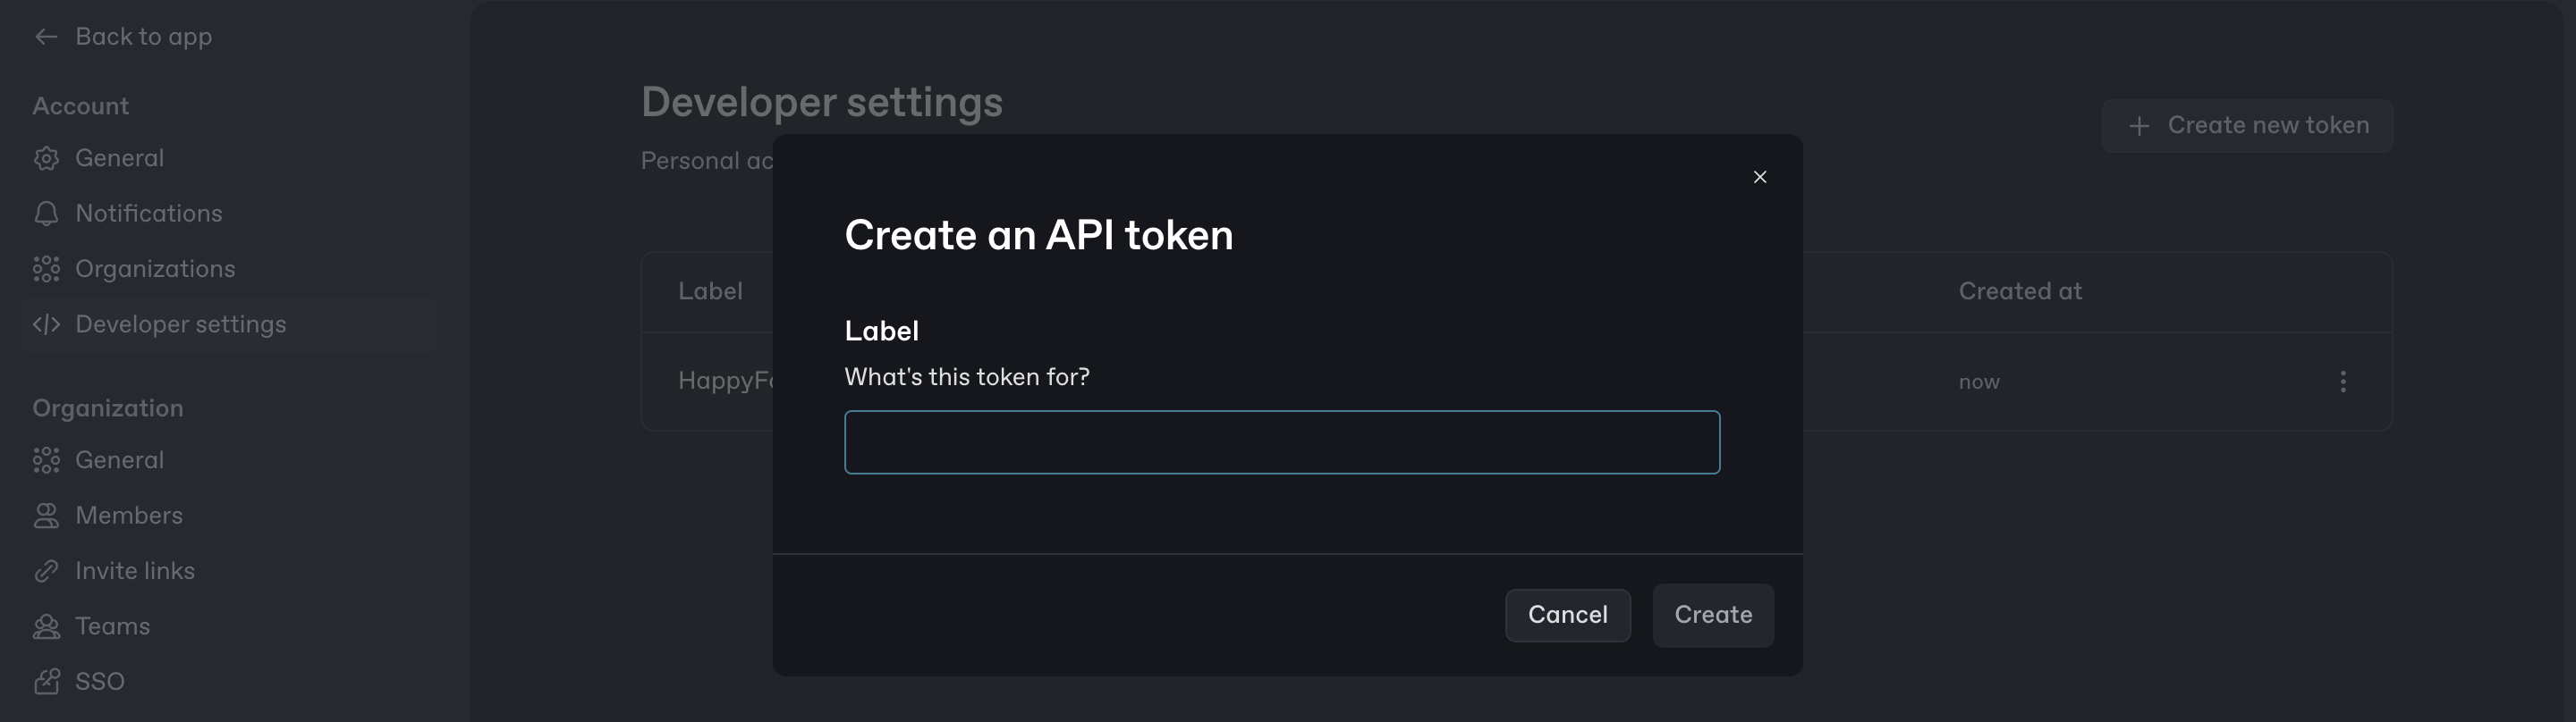
Task: Click the Back to app link
Action: pos(143,37)
